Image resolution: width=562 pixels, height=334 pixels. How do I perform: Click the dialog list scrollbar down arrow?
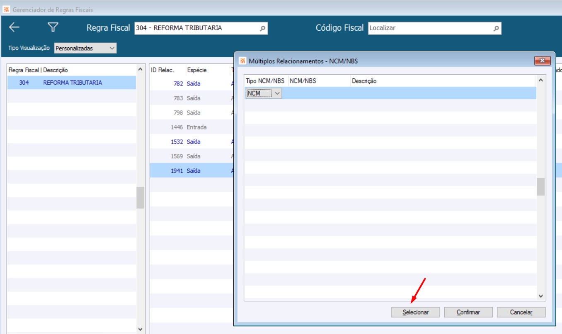point(540,296)
